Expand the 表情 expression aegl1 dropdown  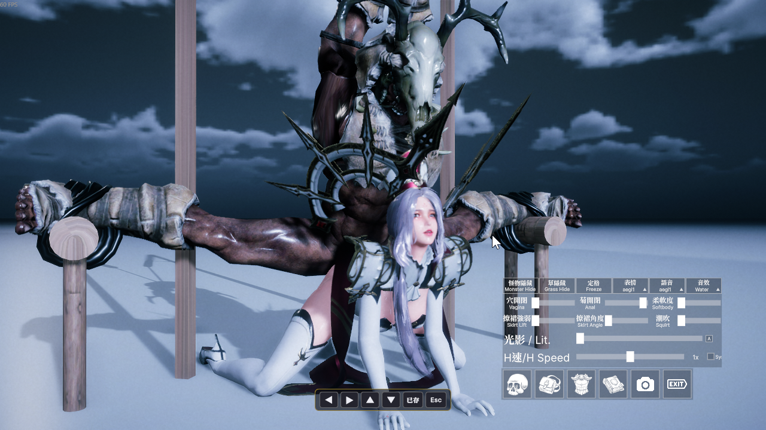pos(630,285)
